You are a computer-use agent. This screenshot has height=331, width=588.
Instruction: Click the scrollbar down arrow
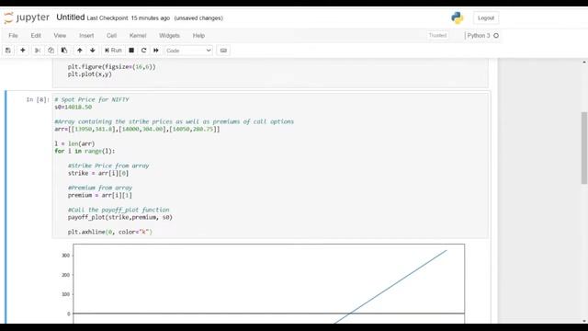pyautogui.click(x=584, y=321)
